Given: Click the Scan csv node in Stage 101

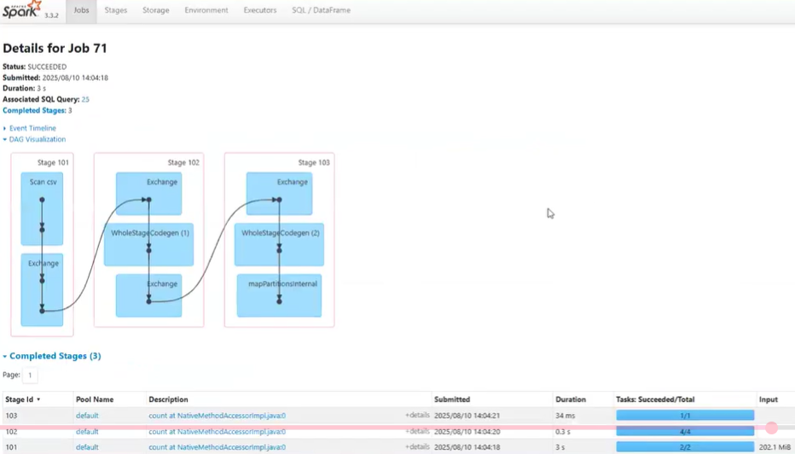Looking at the screenshot, I should click(42, 208).
